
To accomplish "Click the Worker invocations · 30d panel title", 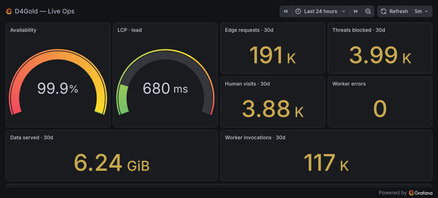I will (255, 137).
